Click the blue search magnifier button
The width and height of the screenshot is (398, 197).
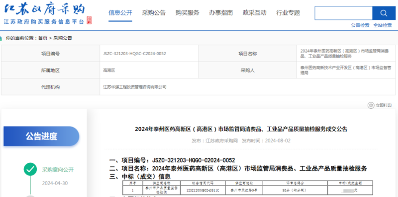click(384, 13)
